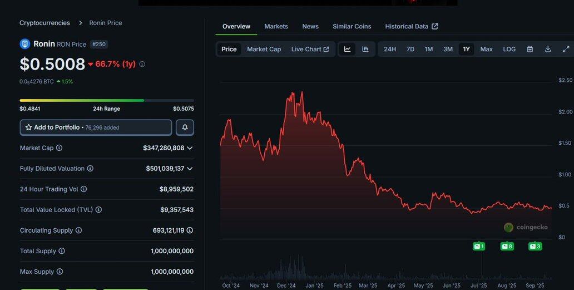Image resolution: width=574 pixels, height=290 pixels.
Task: Open Historical Data external link tab
Action: pyautogui.click(x=412, y=26)
